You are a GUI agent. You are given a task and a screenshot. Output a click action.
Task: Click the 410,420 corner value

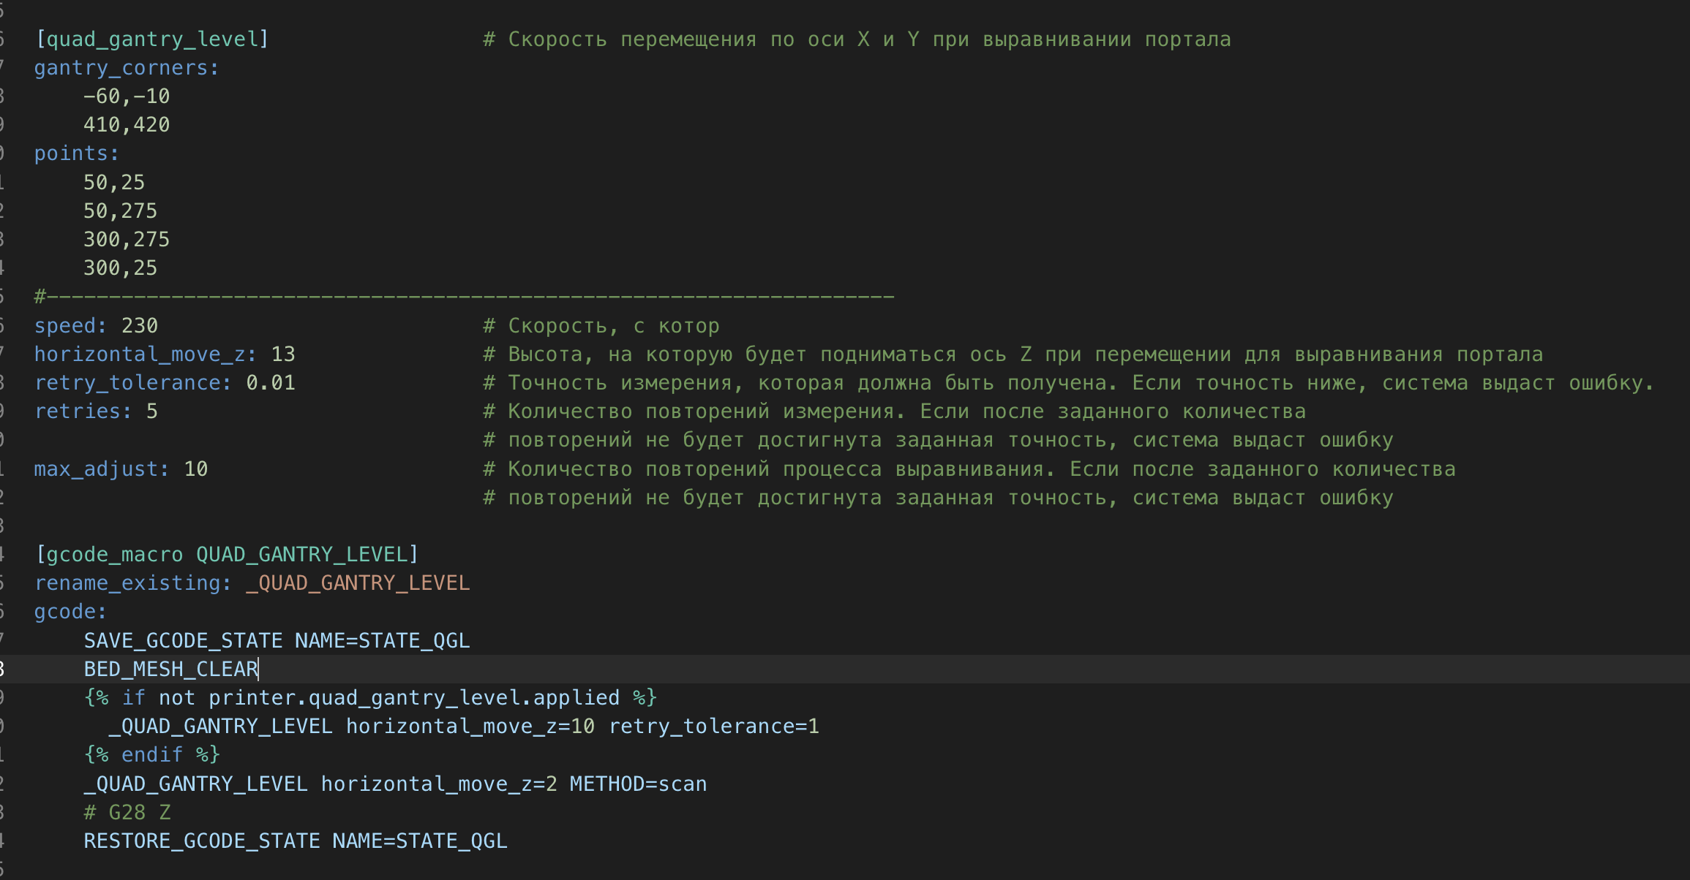pyautogui.click(x=127, y=125)
